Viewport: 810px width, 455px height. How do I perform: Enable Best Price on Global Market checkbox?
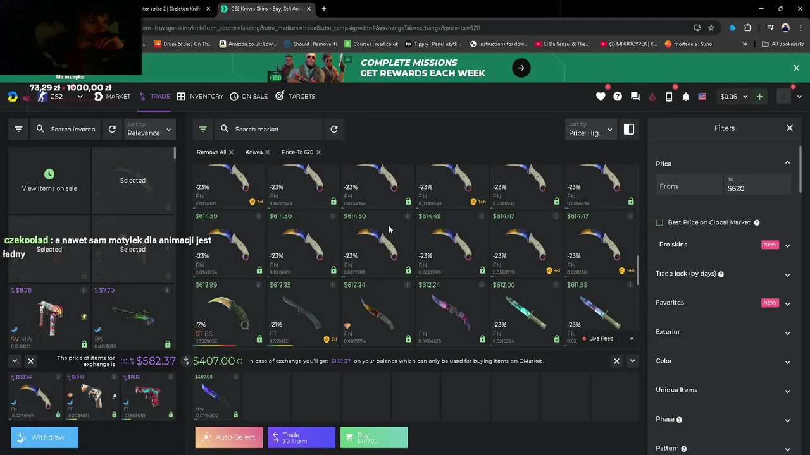click(x=659, y=222)
